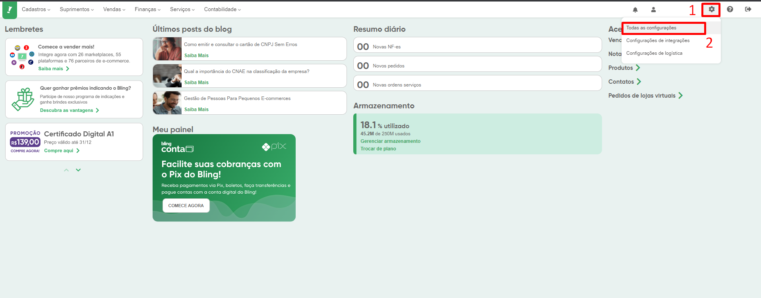Click the R$139,00 promotion badge

point(25,142)
